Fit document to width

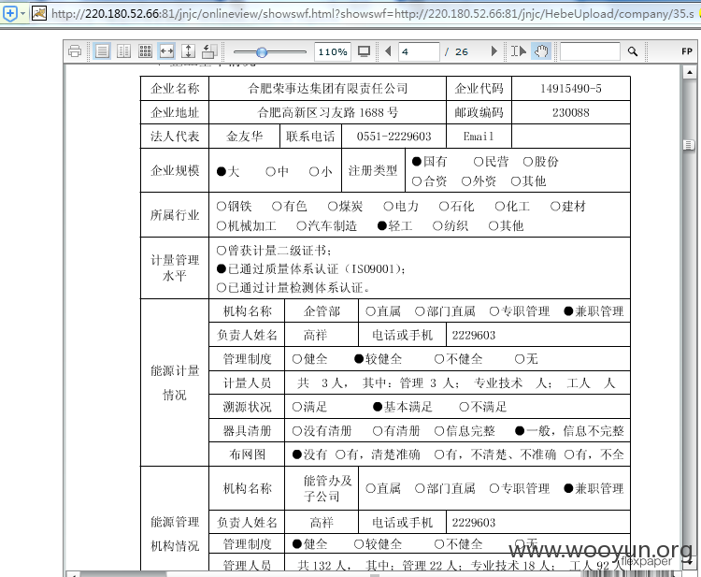pos(166,51)
